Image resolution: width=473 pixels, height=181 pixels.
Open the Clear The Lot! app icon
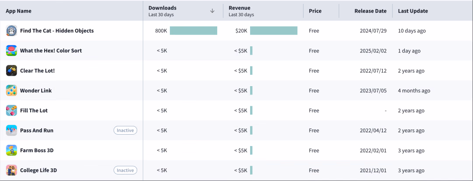(11, 71)
